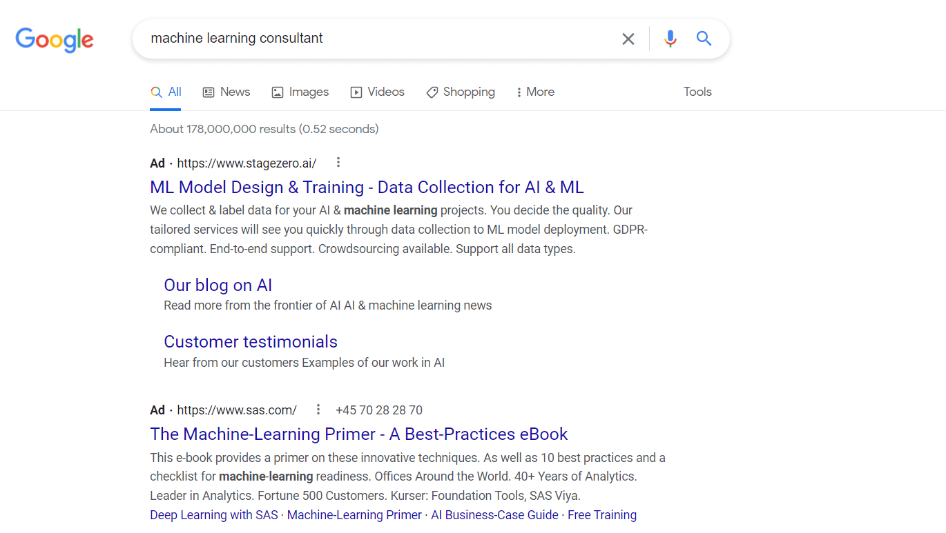Switch to the Videos tab
Image resolution: width=946 pixels, height=533 pixels.
pyautogui.click(x=378, y=92)
